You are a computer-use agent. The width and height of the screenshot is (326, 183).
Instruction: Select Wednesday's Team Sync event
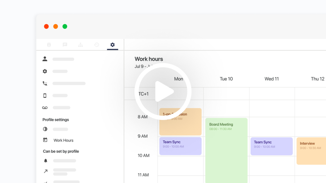[x=271, y=146]
